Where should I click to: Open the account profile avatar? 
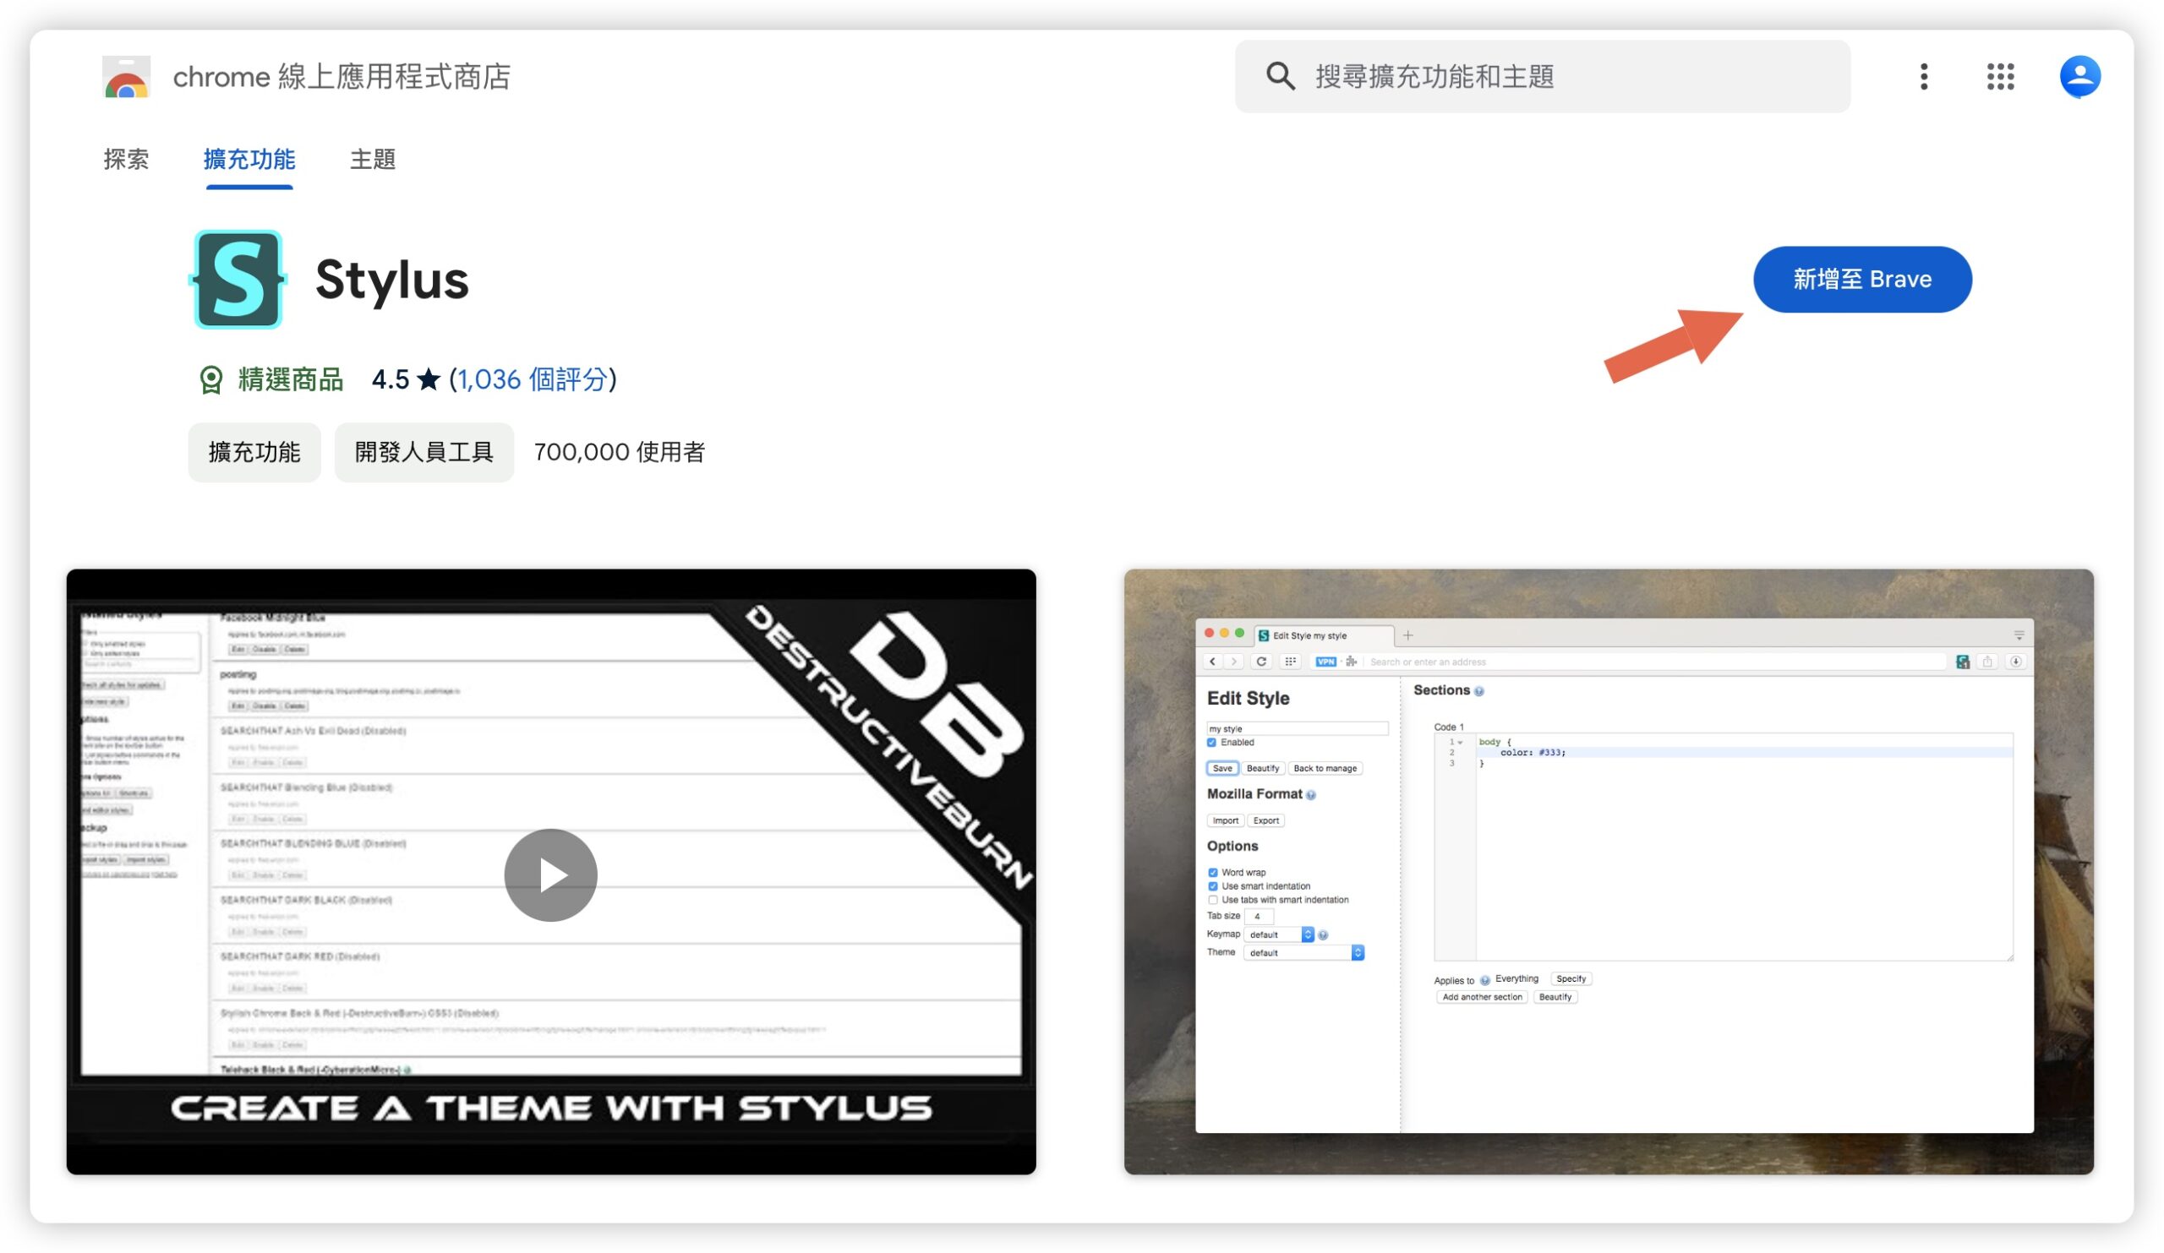click(x=2079, y=76)
